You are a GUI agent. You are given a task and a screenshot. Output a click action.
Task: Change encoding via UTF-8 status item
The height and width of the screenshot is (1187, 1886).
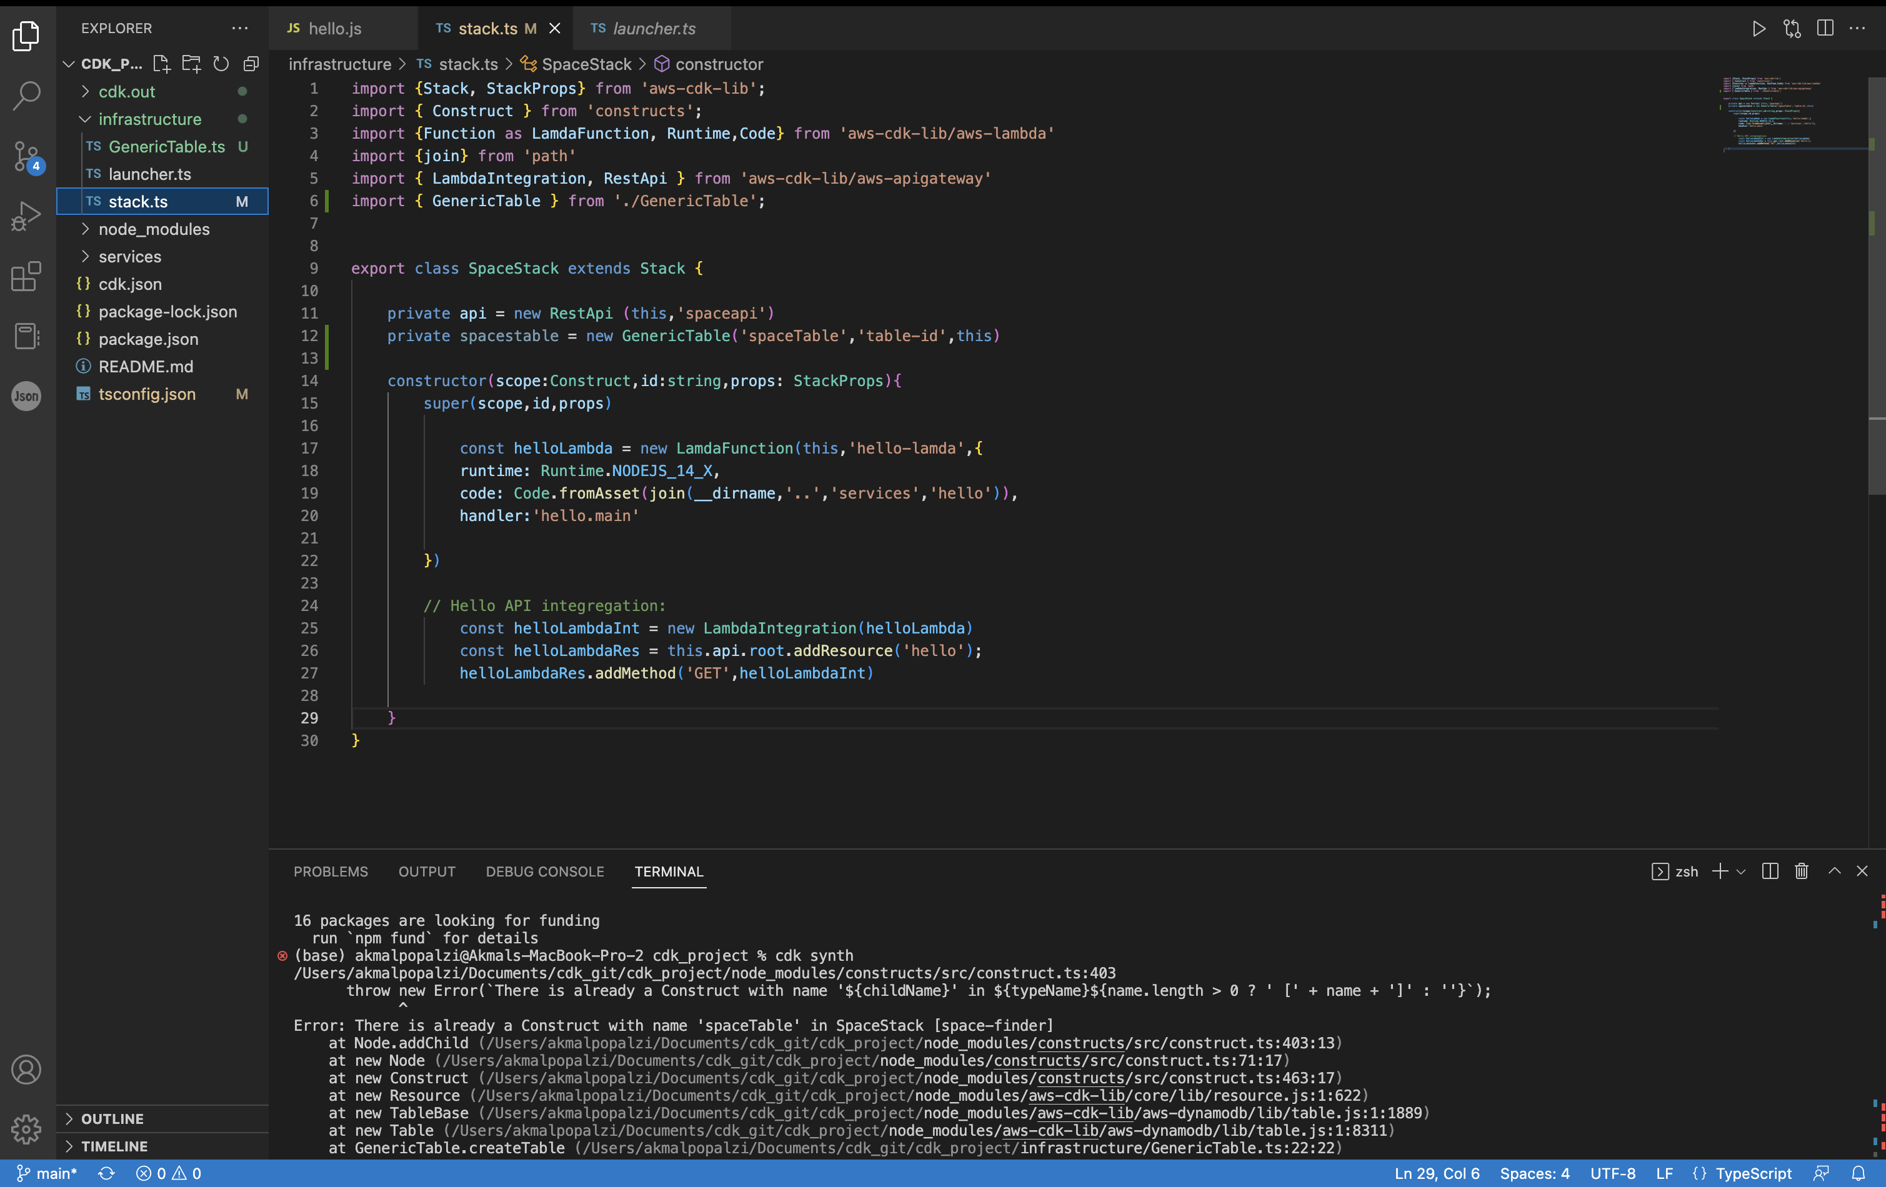(1613, 1173)
